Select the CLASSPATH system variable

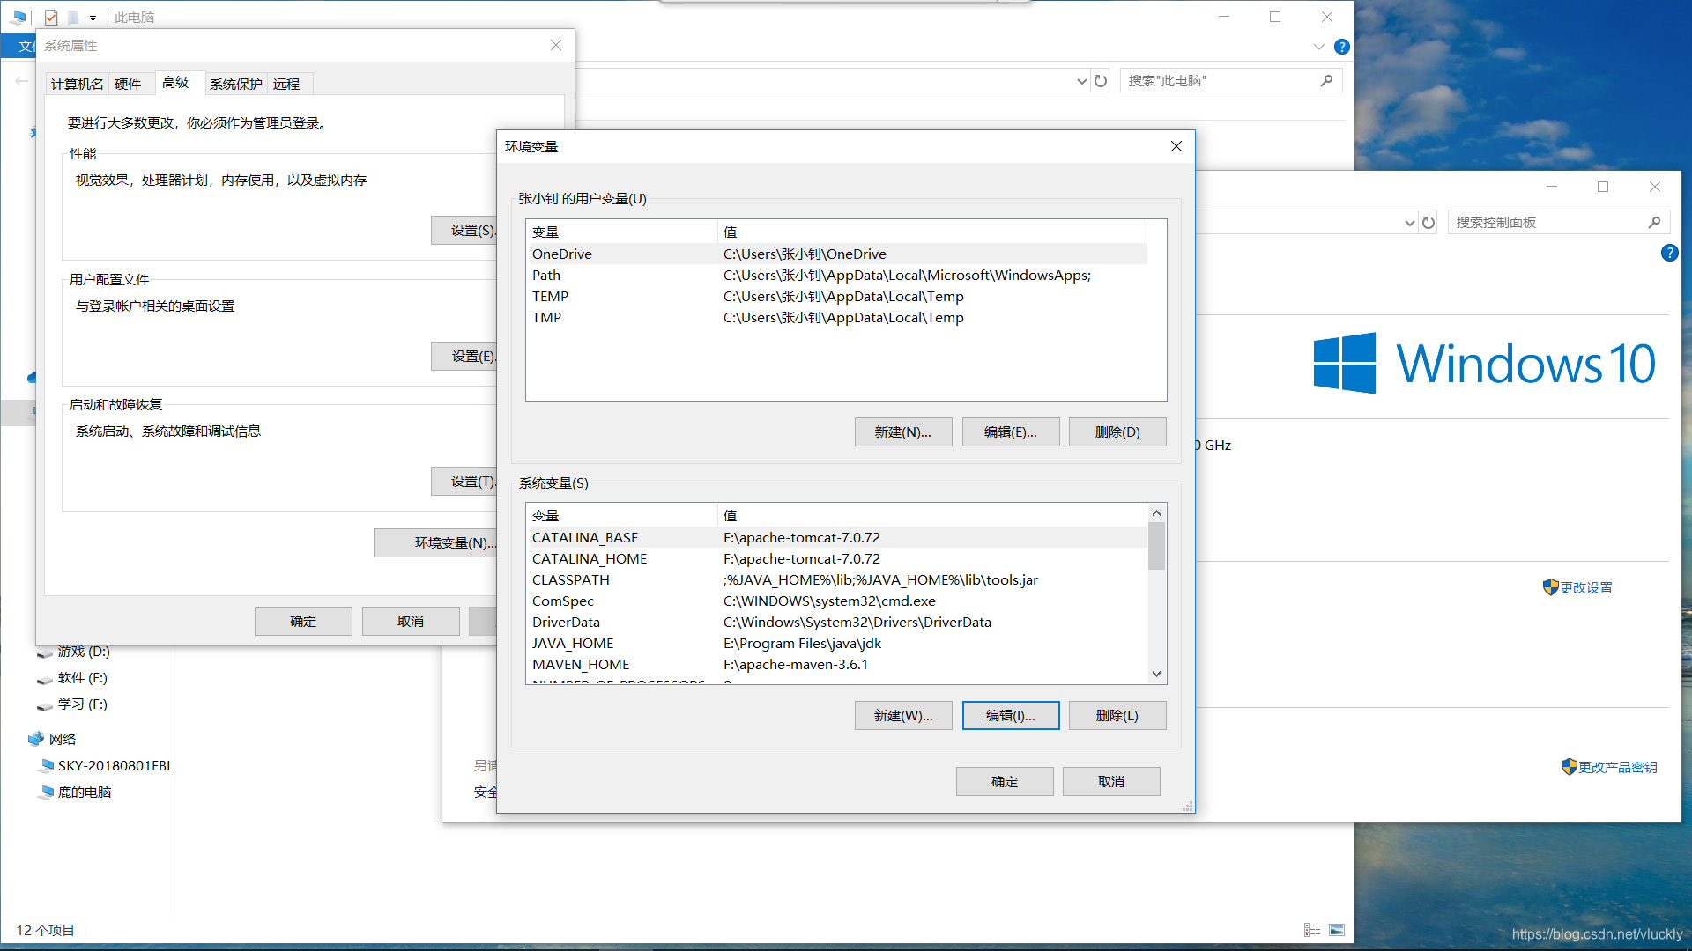pos(837,579)
